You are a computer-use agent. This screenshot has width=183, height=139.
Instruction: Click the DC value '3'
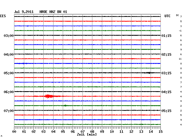(x=181, y=26)
